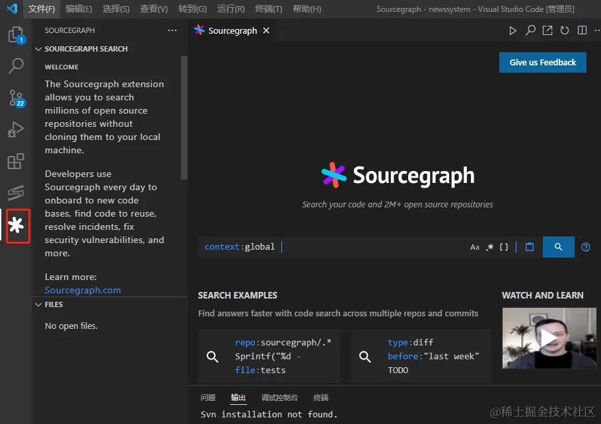
Task: Open search help question mark icon
Action: pyautogui.click(x=586, y=247)
